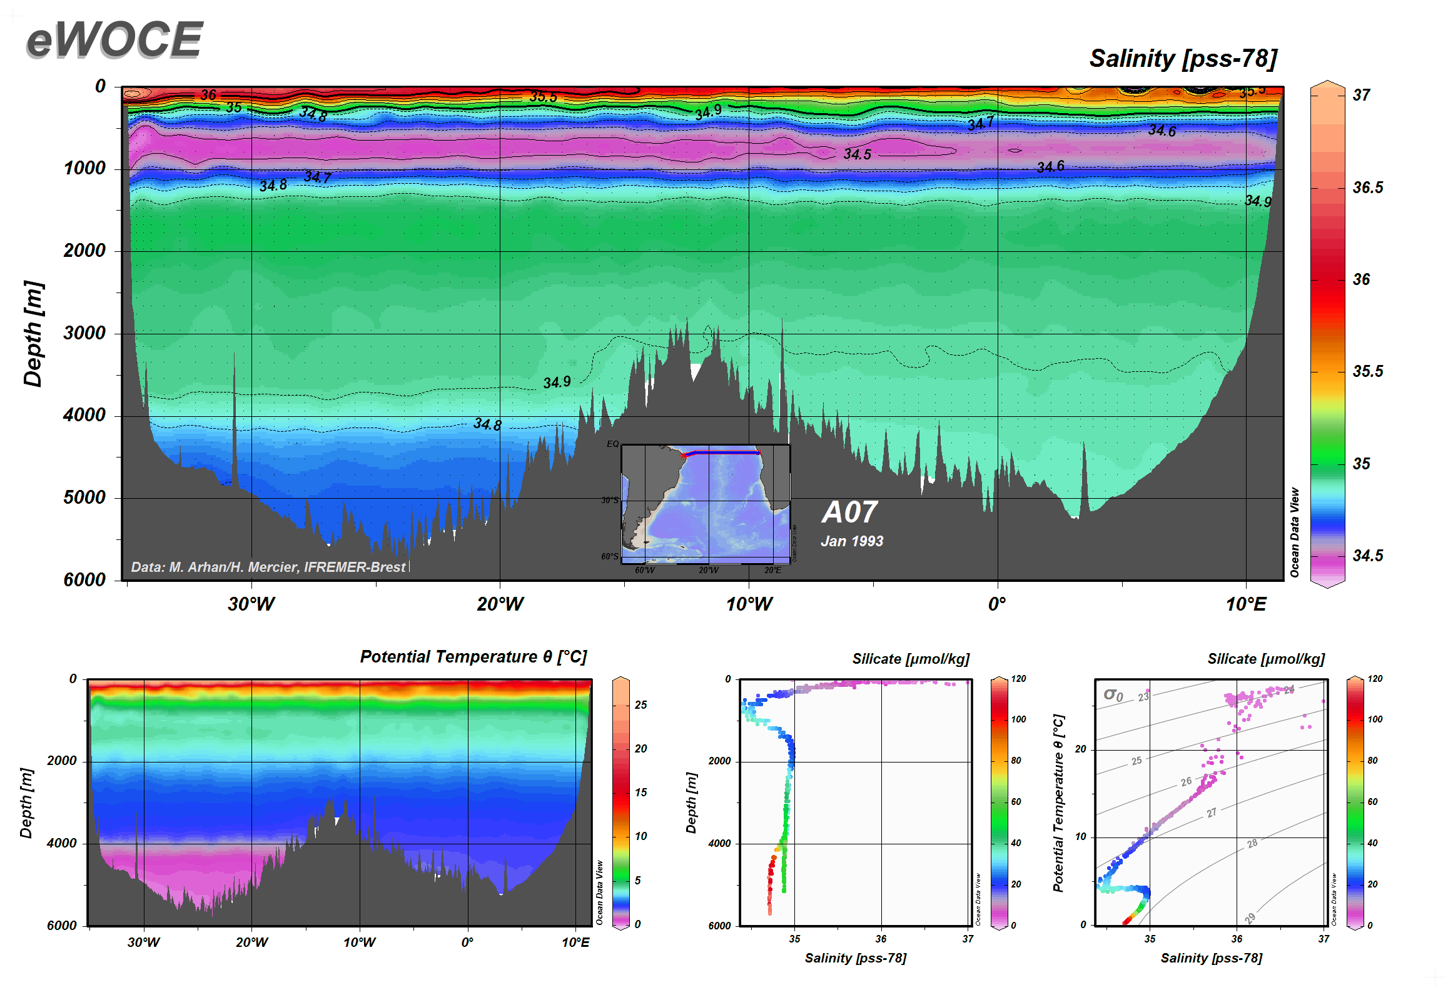The image size is (1448, 990).
Task: Open the inset map of the Atlantic section
Action: 706,504
